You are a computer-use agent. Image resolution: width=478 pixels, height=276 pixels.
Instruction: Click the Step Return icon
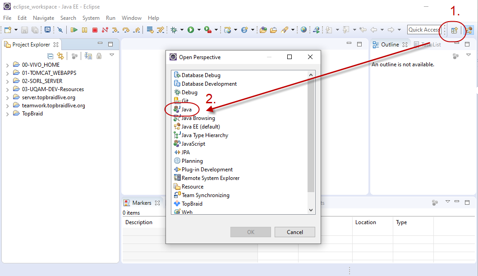coord(137,30)
